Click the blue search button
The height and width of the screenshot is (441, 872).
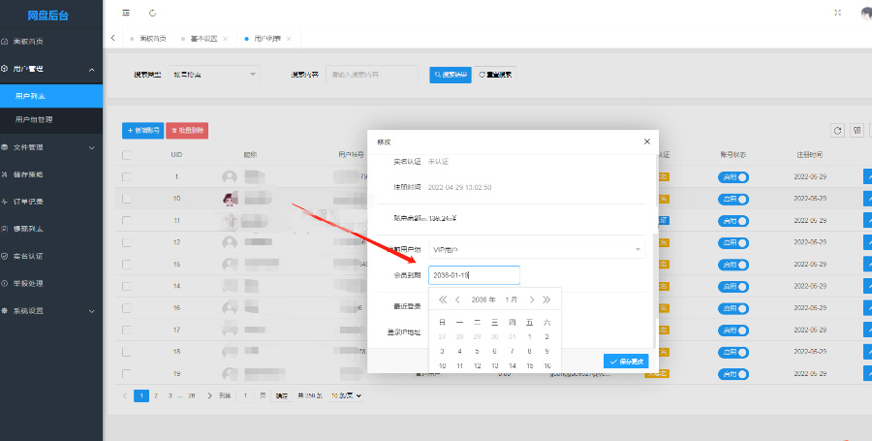tap(451, 75)
